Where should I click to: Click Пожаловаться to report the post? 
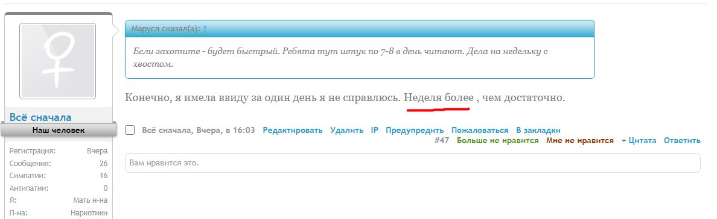480,130
